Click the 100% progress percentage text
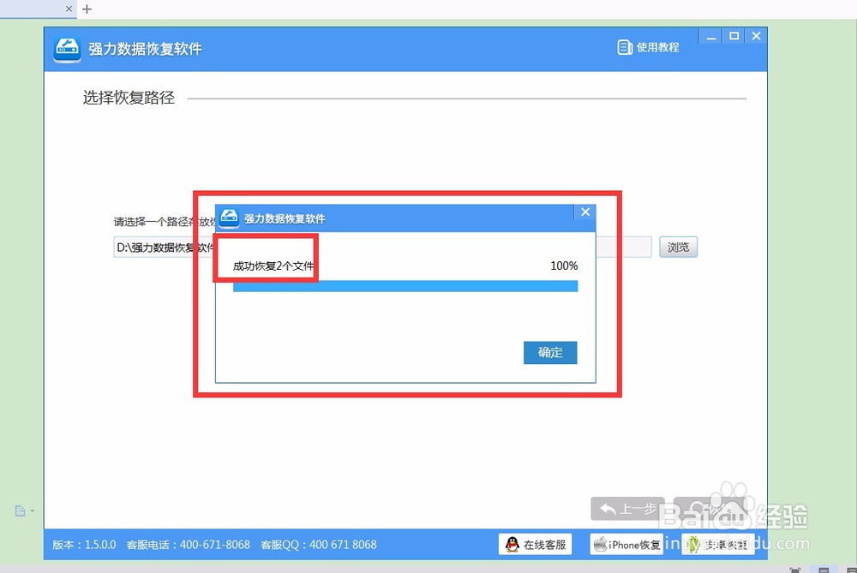 pyautogui.click(x=564, y=266)
